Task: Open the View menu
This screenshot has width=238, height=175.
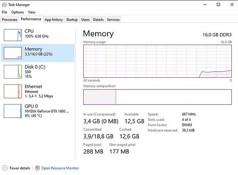Action: click(x=31, y=12)
